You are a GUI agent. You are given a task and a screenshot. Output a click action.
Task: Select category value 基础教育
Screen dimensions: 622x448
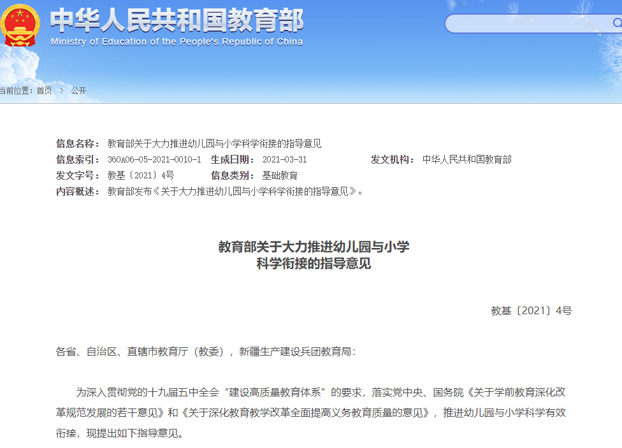(280, 175)
